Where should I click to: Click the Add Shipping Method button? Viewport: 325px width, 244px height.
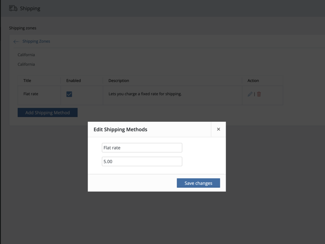pyautogui.click(x=48, y=113)
